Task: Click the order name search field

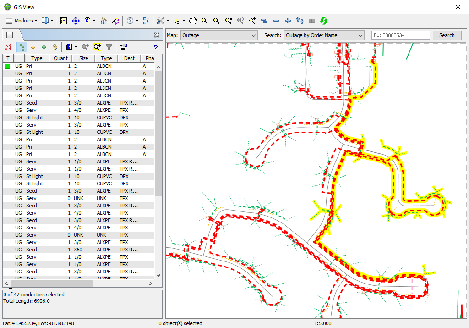Action: tap(400, 35)
